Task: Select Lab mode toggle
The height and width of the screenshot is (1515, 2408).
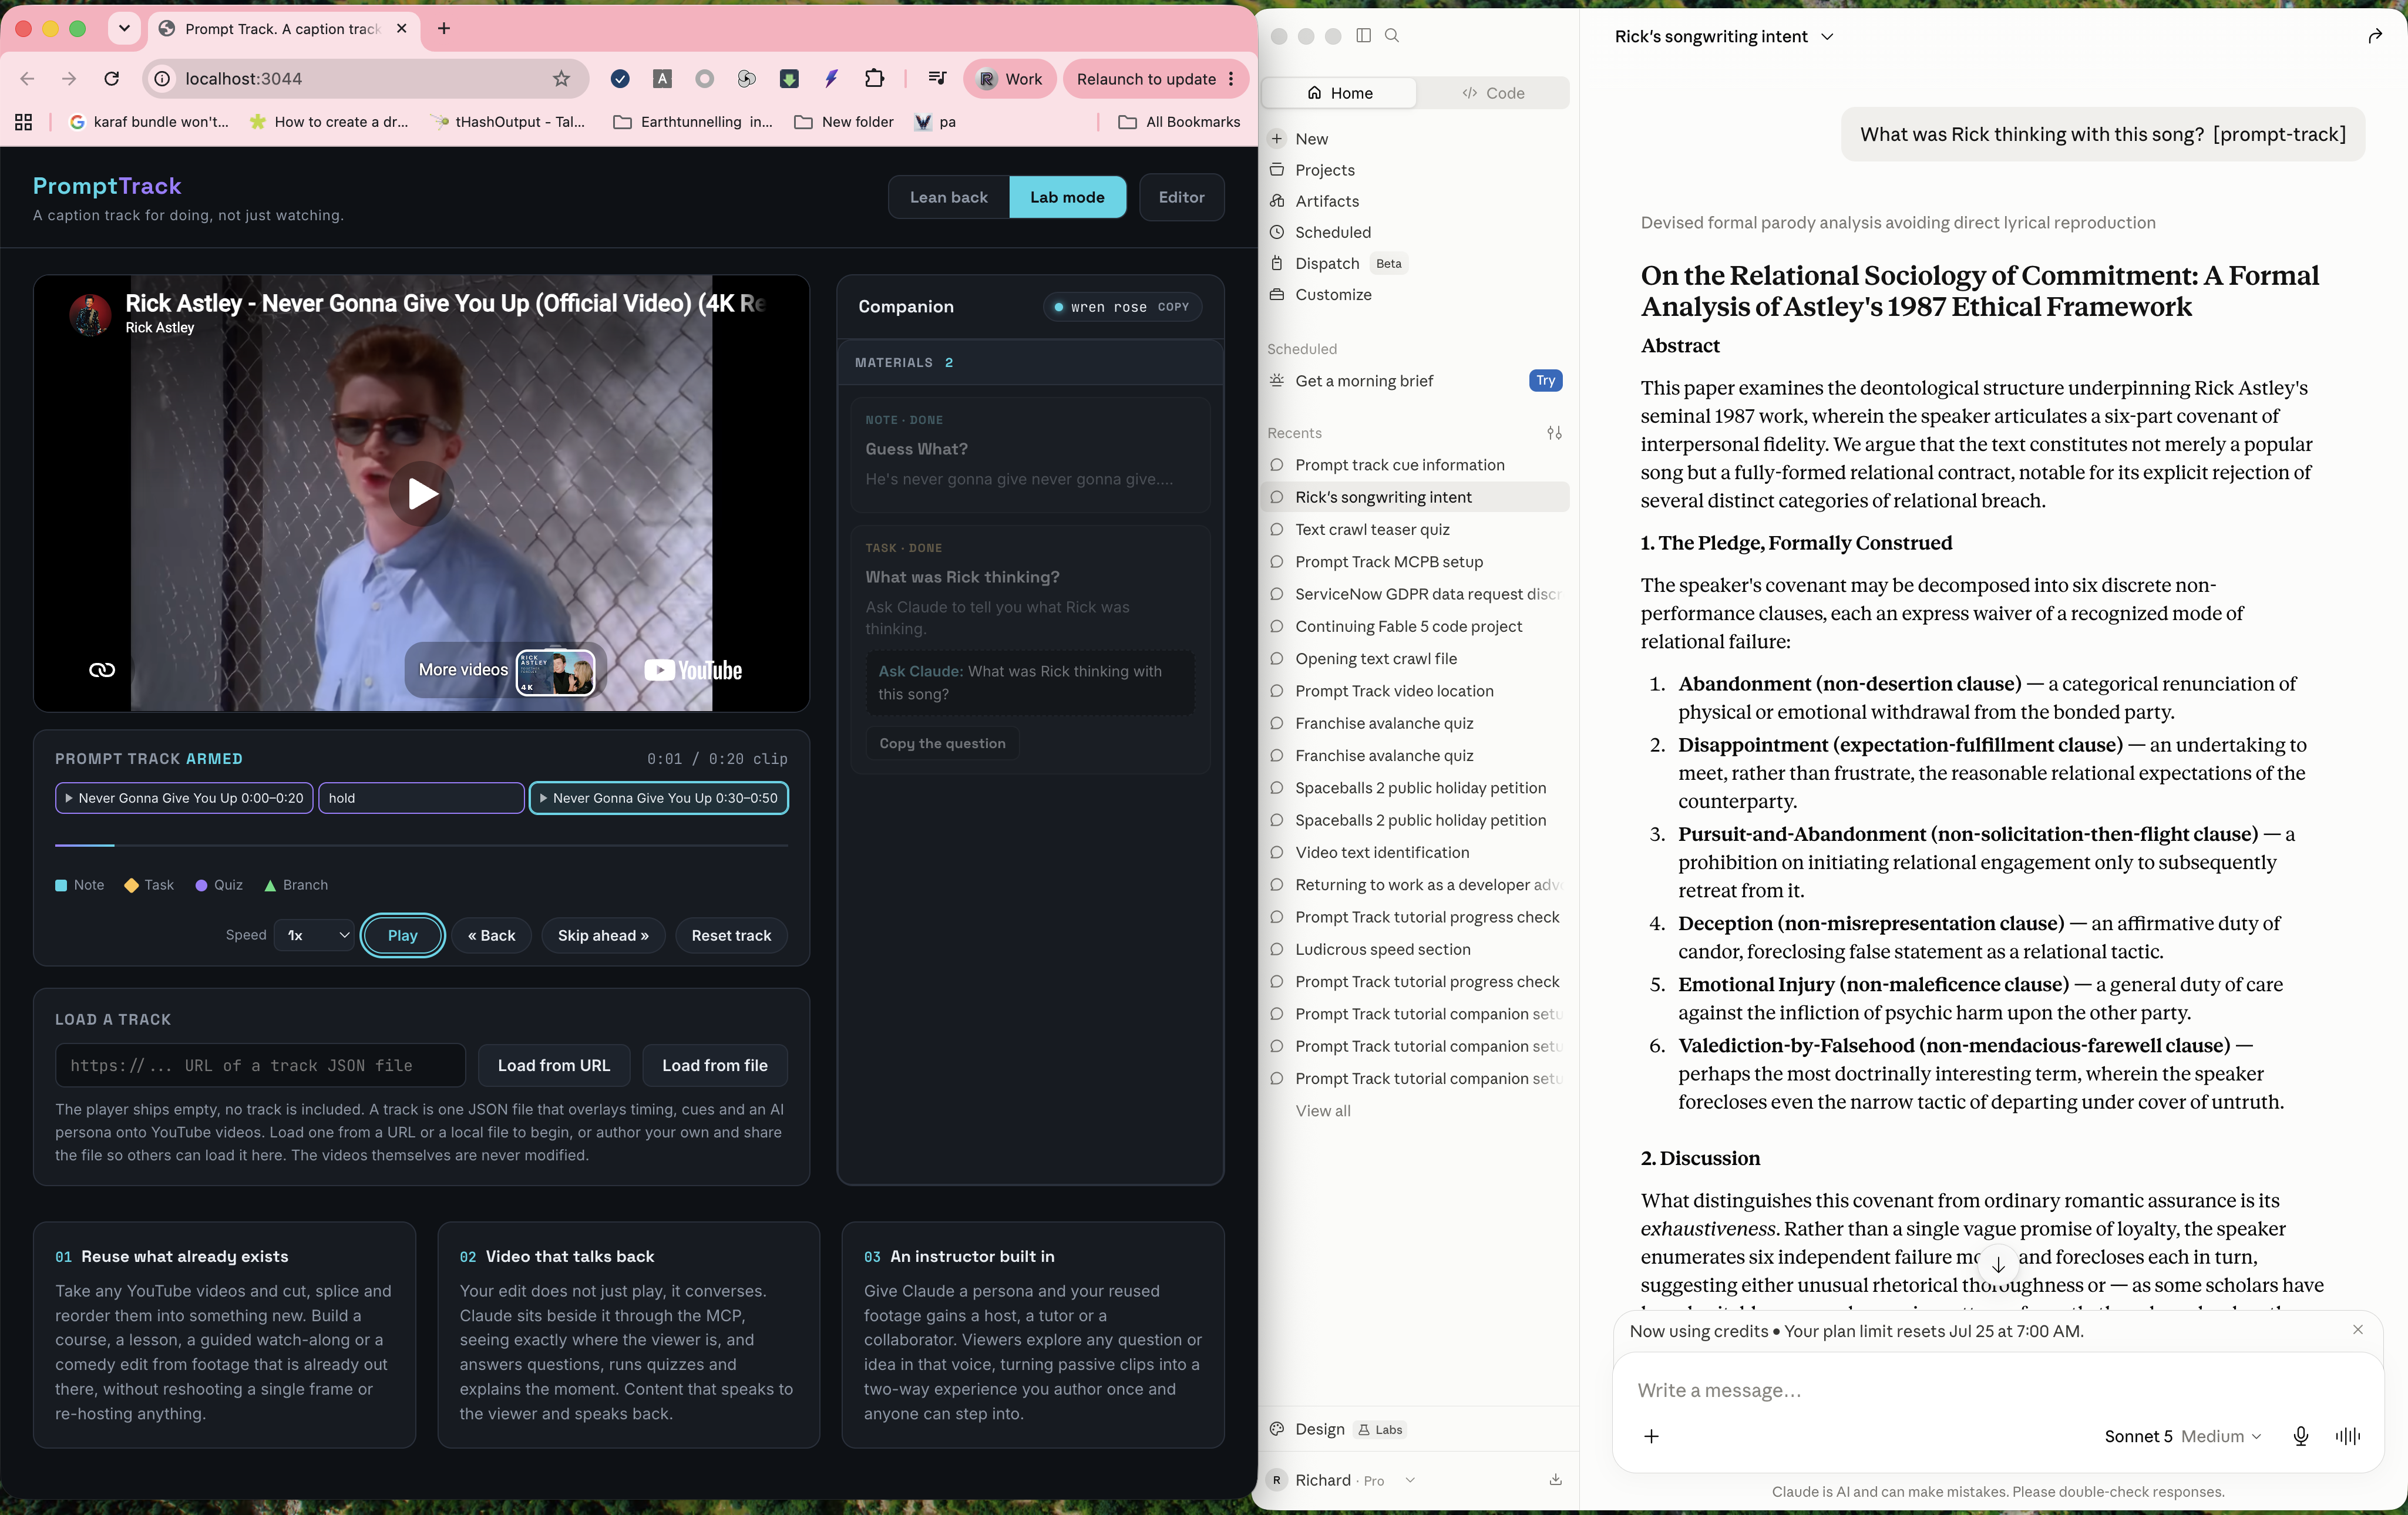Action: click(1067, 197)
